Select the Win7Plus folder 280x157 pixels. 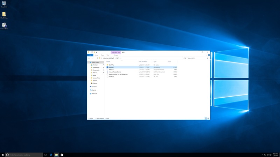point(112,65)
